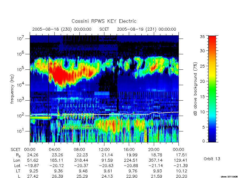Click the dark blue bottom of the color bar
The width and height of the screenshot is (238, 178).
pyautogui.click(x=212, y=139)
